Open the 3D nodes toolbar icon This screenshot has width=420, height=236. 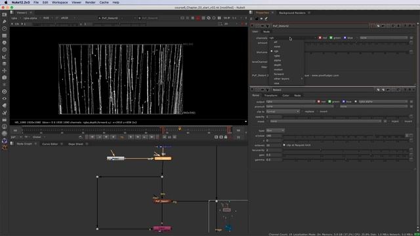pos(5,77)
